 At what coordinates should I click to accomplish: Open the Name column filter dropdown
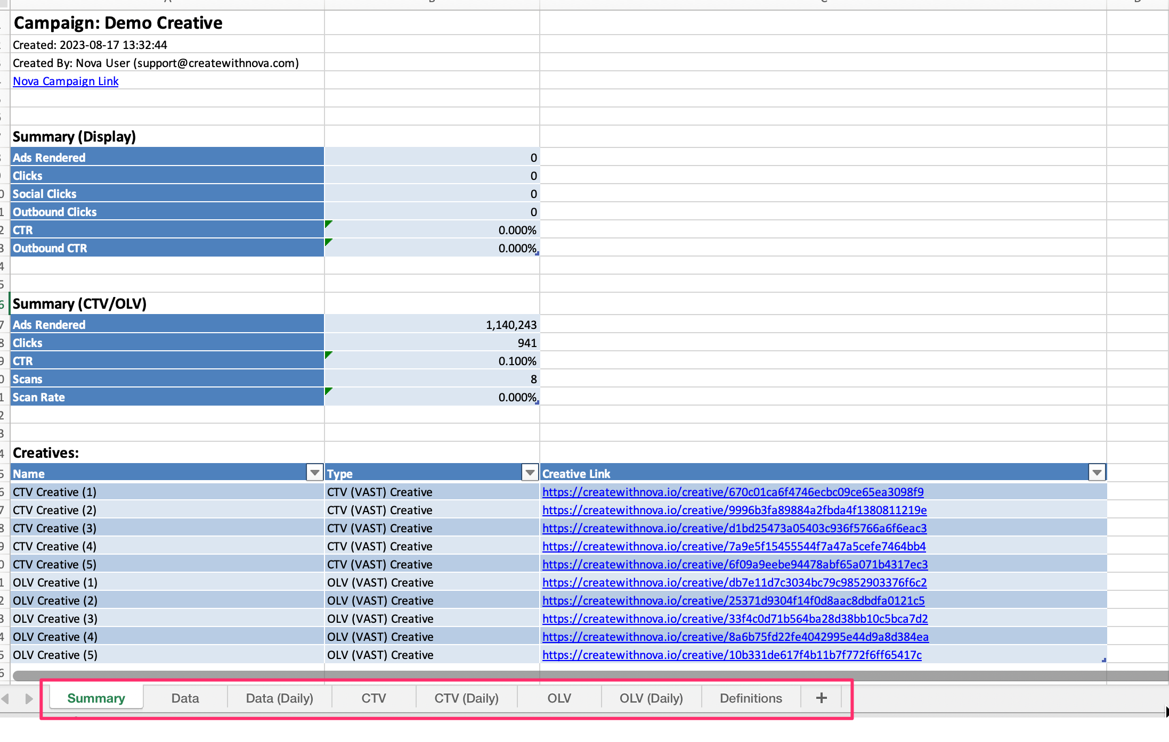[315, 473]
